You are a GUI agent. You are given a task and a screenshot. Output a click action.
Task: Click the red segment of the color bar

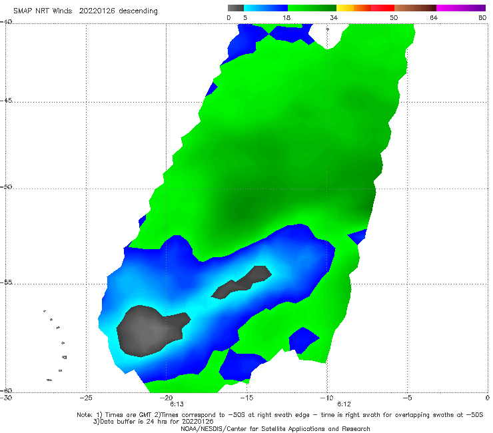point(382,8)
